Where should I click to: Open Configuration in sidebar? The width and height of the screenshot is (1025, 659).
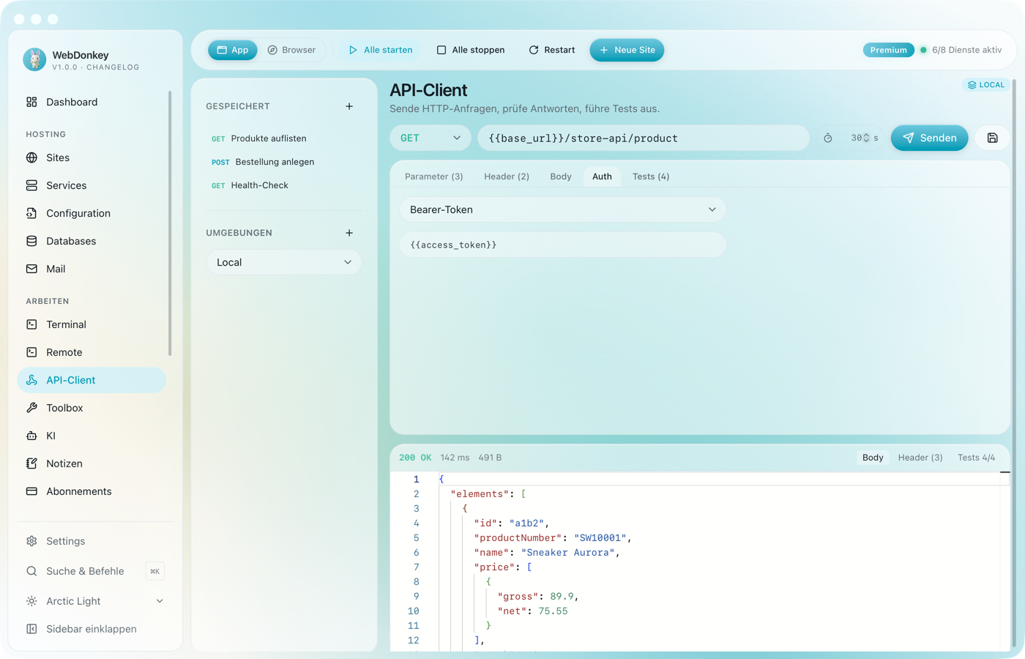pos(92,213)
